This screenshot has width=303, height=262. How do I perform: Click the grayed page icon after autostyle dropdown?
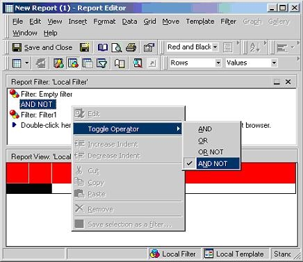[x=228, y=47]
